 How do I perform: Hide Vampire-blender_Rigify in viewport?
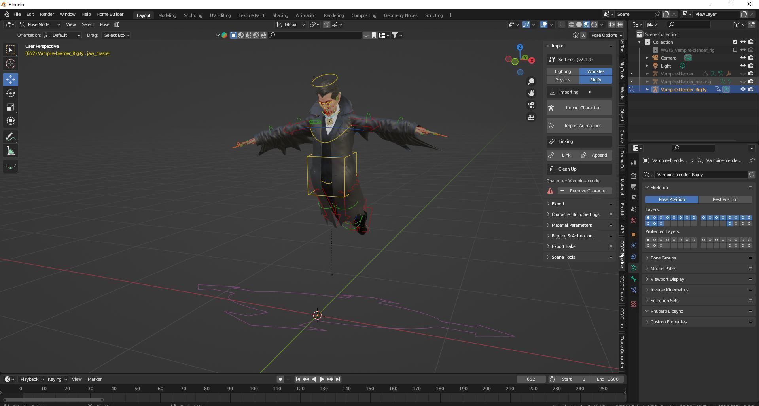pyautogui.click(x=743, y=89)
